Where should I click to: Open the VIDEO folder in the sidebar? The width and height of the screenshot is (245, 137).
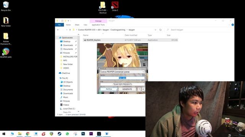(66, 68)
